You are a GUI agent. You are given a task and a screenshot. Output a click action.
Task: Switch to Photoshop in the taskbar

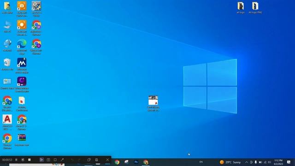coord(136,162)
